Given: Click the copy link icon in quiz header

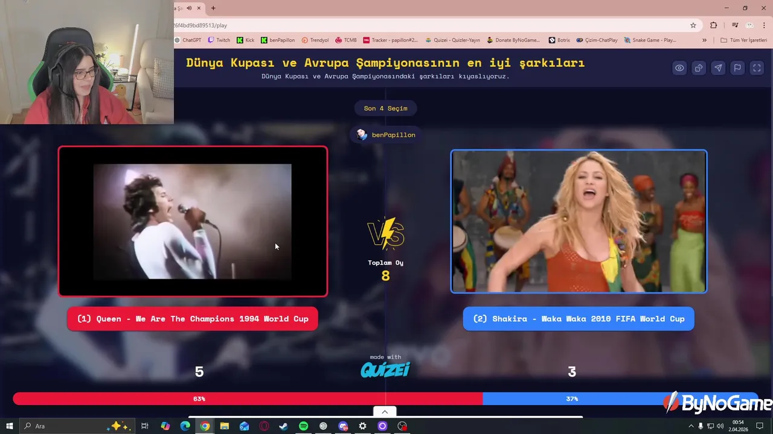Looking at the screenshot, I should (699, 68).
